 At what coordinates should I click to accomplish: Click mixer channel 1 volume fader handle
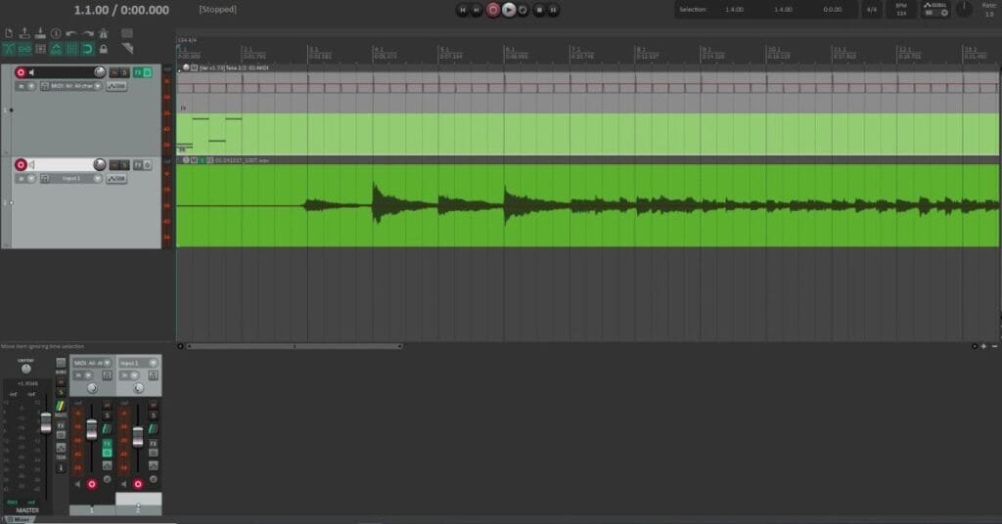coord(92,429)
